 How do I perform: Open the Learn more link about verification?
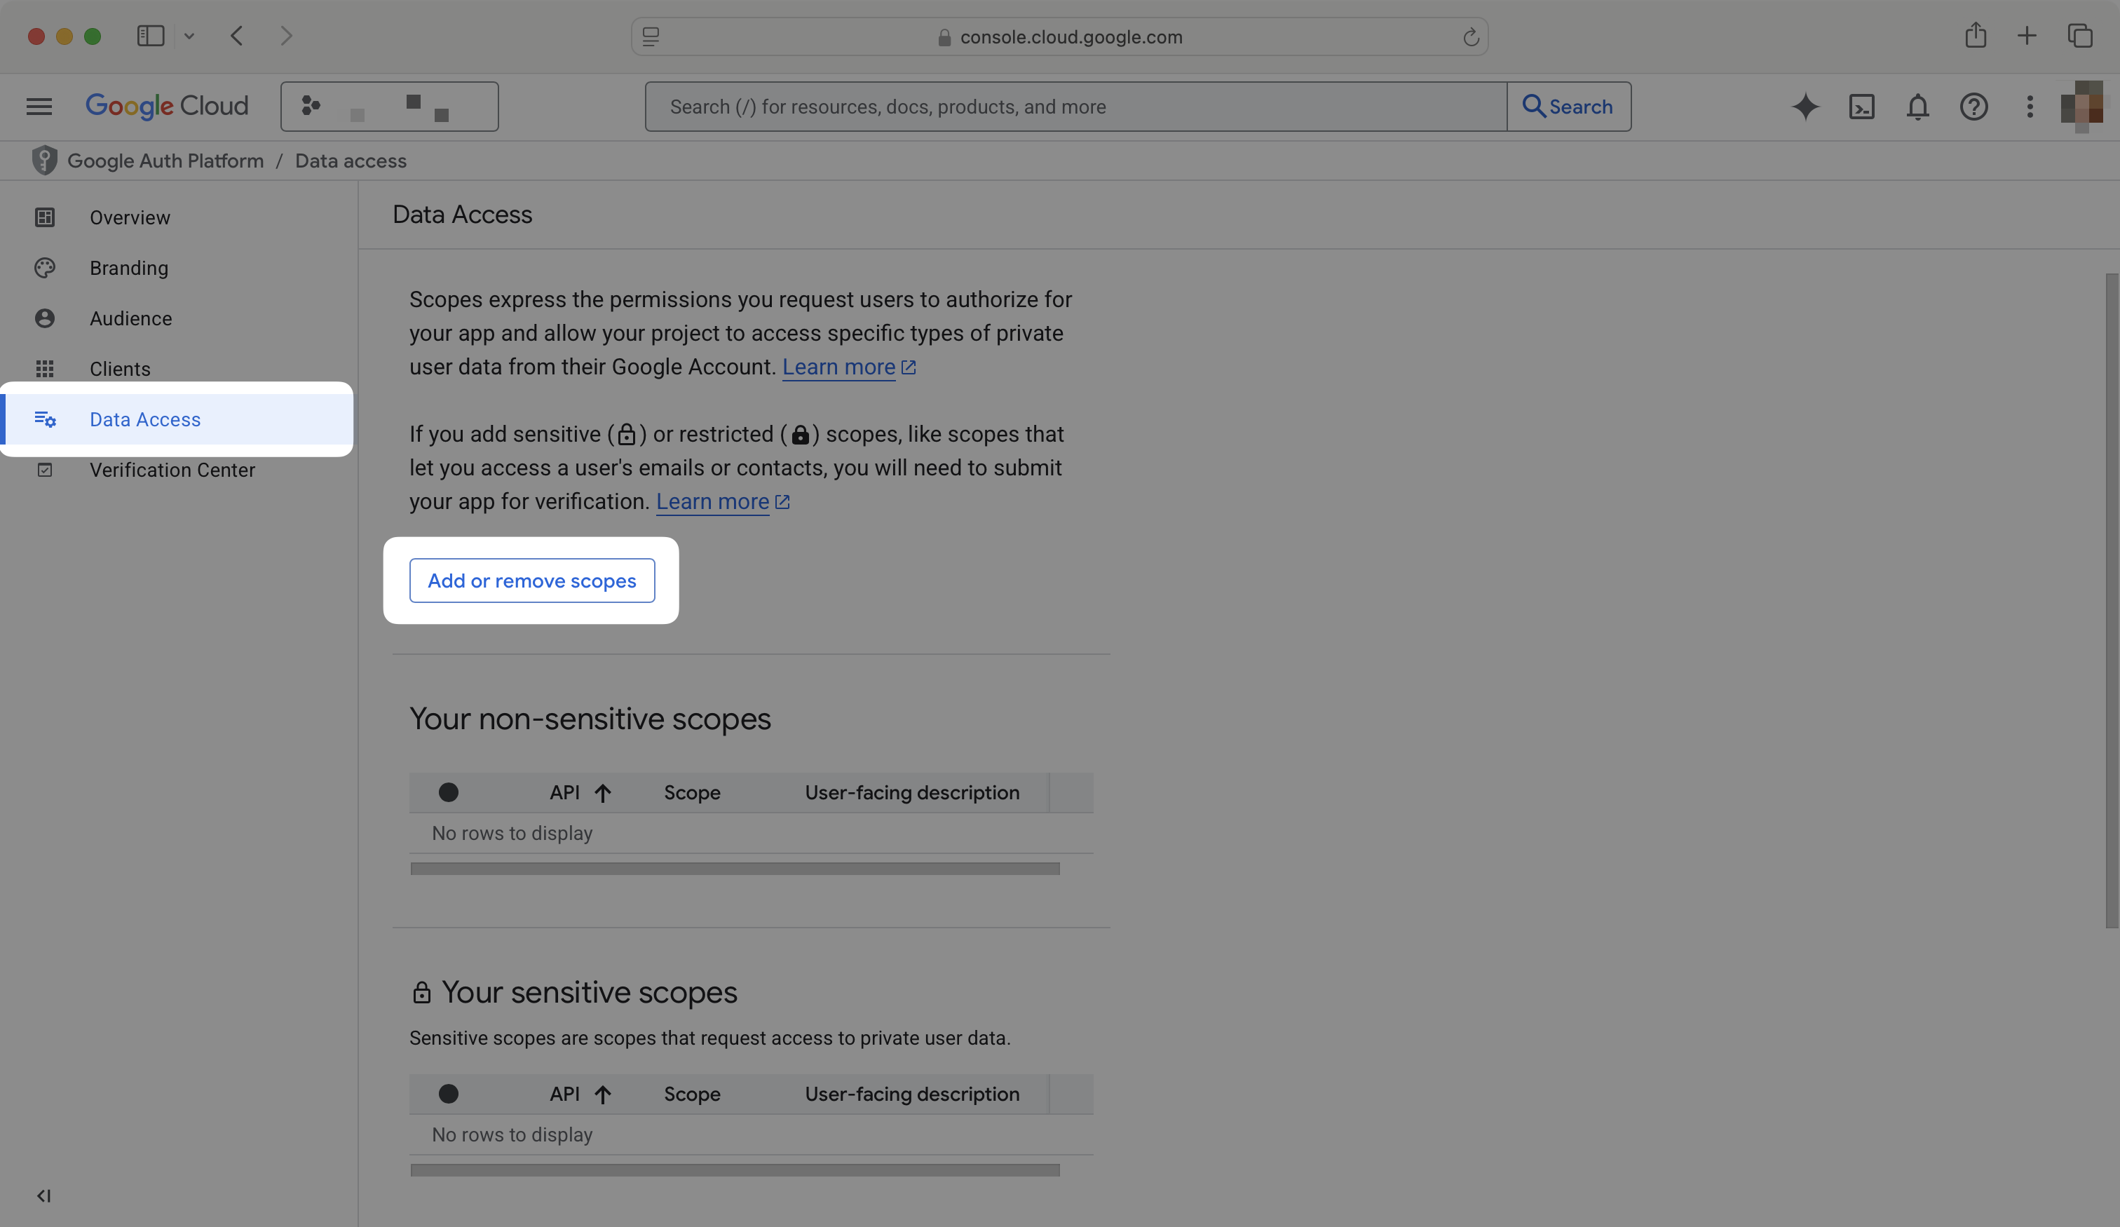click(x=712, y=501)
